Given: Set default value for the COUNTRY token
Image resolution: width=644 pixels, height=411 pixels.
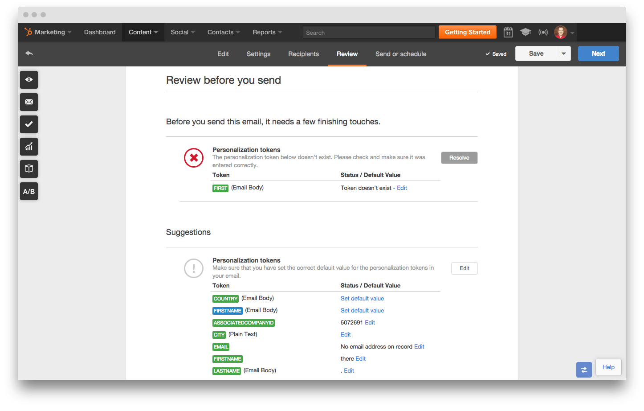Looking at the screenshot, I should [362, 298].
